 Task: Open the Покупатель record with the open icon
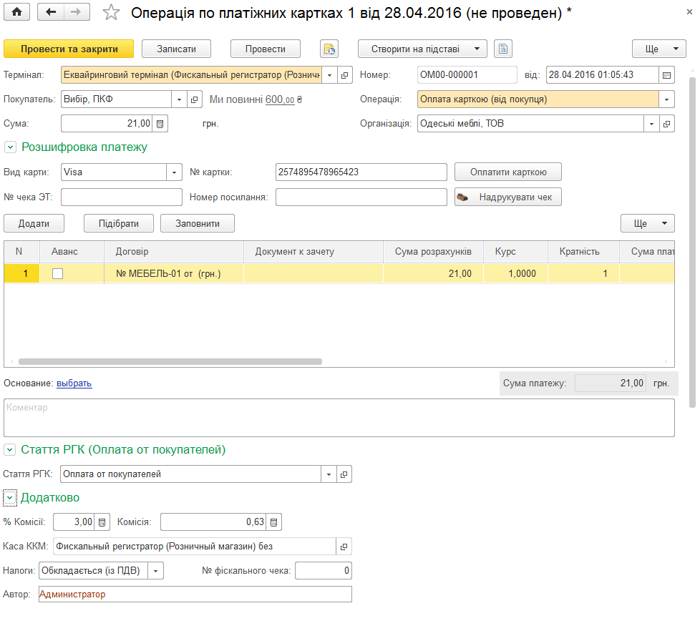coord(194,99)
